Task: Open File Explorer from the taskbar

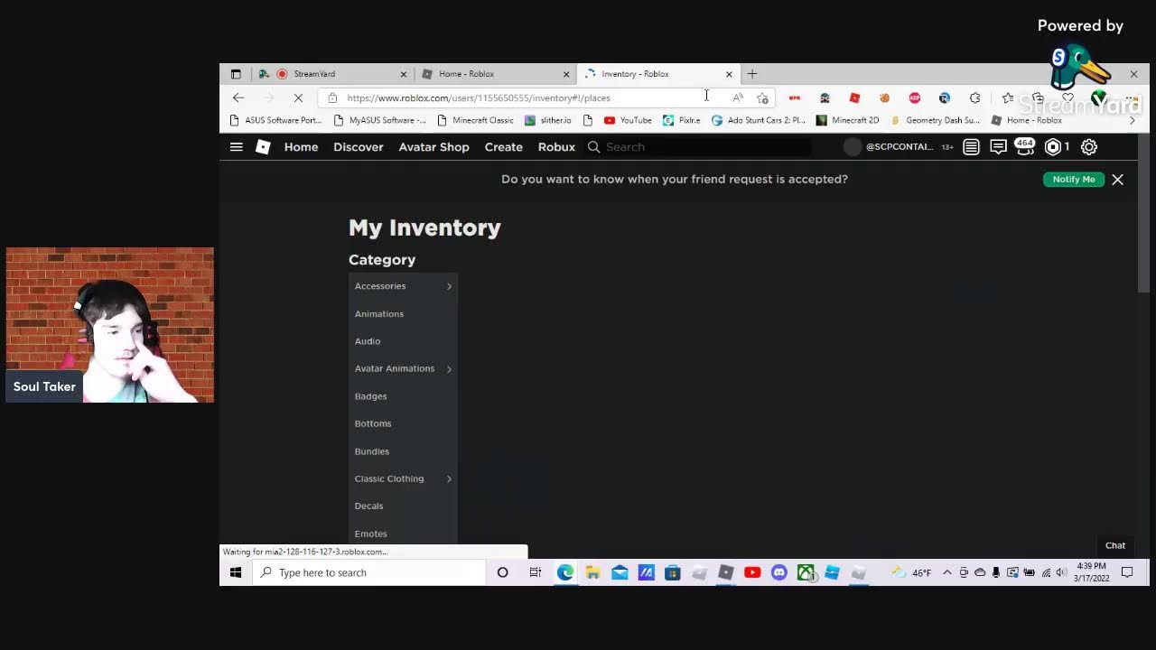Action: 592,572
